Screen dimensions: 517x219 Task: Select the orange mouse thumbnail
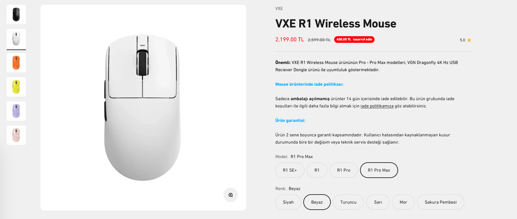click(16, 63)
